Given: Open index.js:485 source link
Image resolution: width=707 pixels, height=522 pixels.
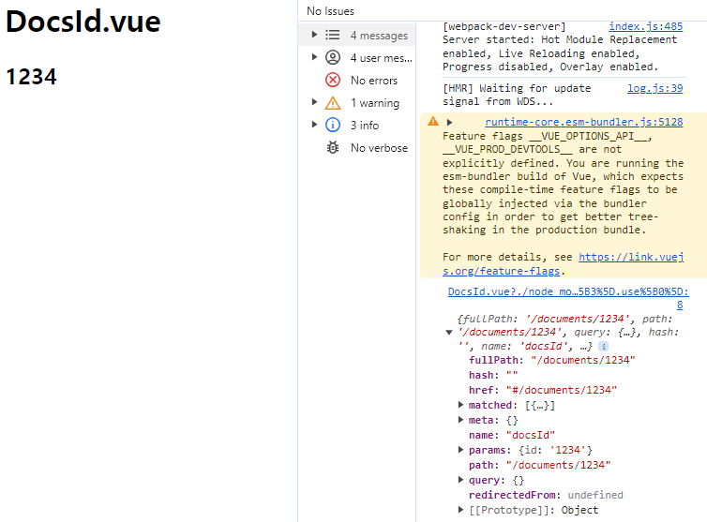Looking at the screenshot, I should [646, 26].
